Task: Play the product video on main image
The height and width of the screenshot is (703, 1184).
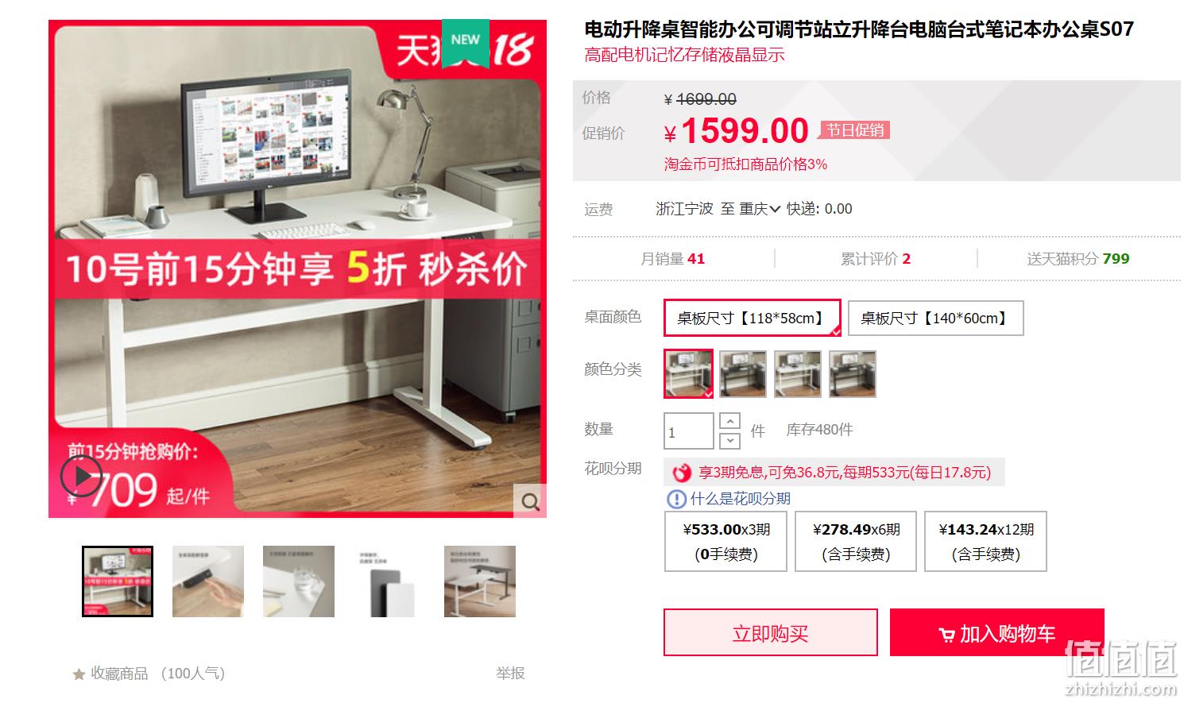Action: [x=81, y=476]
